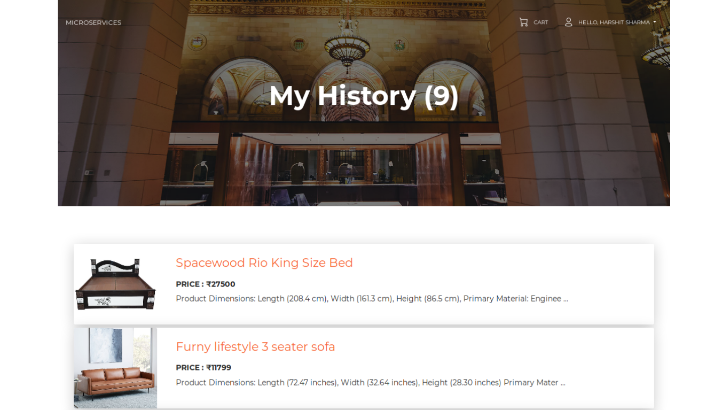Open Spacewood Rio King Size Bed title
This screenshot has width=722, height=410.
tap(264, 263)
